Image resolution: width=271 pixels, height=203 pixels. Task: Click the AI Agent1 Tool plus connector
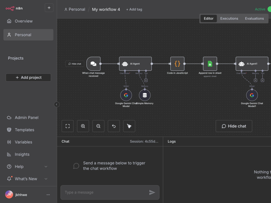click(x=262, y=80)
